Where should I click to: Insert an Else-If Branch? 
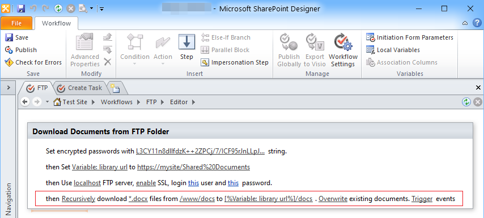pyautogui.click(x=226, y=37)
